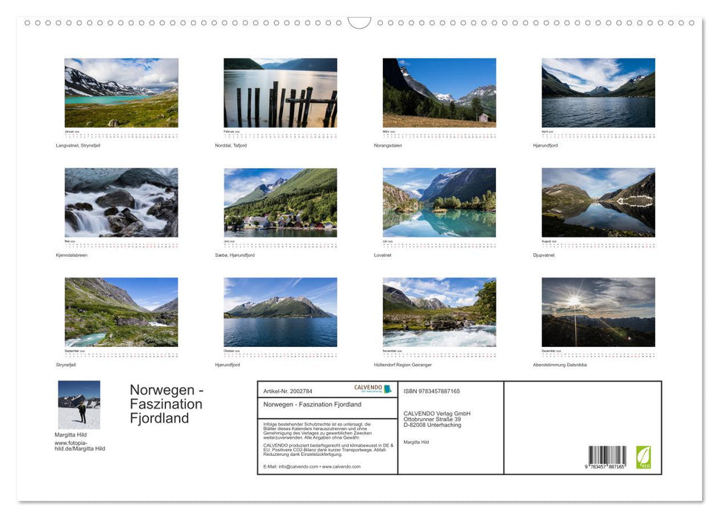
Task: Select the Norddal, Tafjord February photo
Action: (280, 92)
